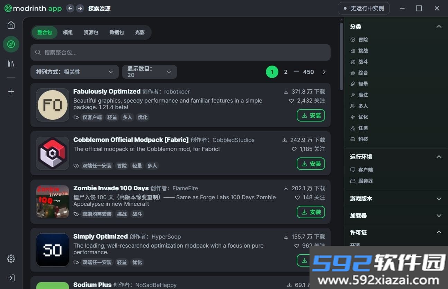Click the results list vertical scrollbar
The height and width of the screenshot is (289, 448).
pyautogui.click(x=341, y=56)
